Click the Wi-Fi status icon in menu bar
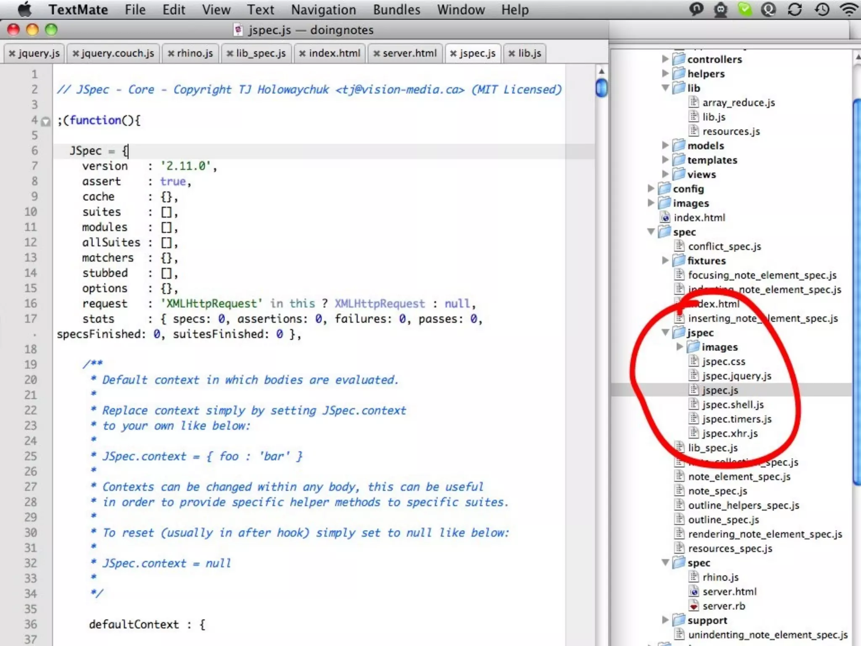This screenshot has width=861, height=646. pos(849,9)
